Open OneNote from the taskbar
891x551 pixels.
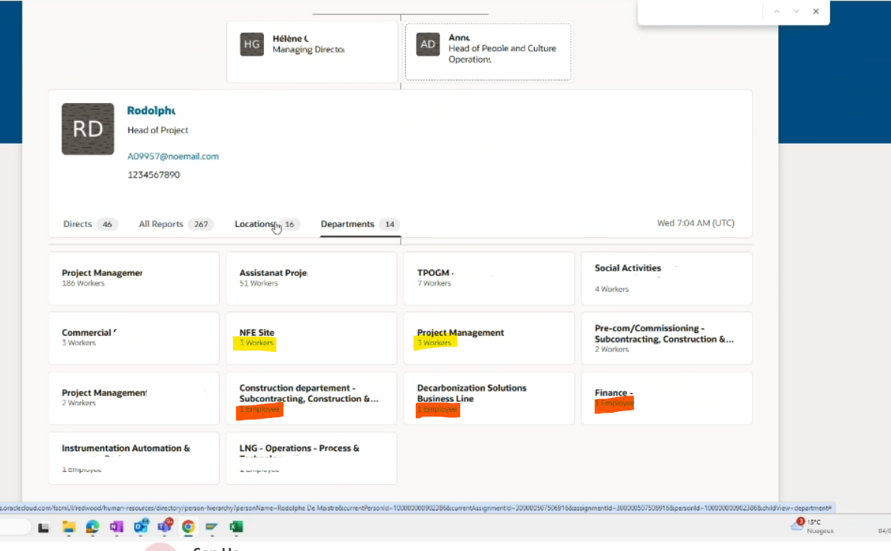tap(117, 527)
